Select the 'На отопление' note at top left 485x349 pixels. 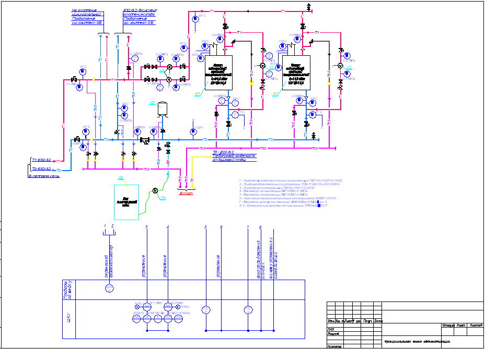pos(87,16)
